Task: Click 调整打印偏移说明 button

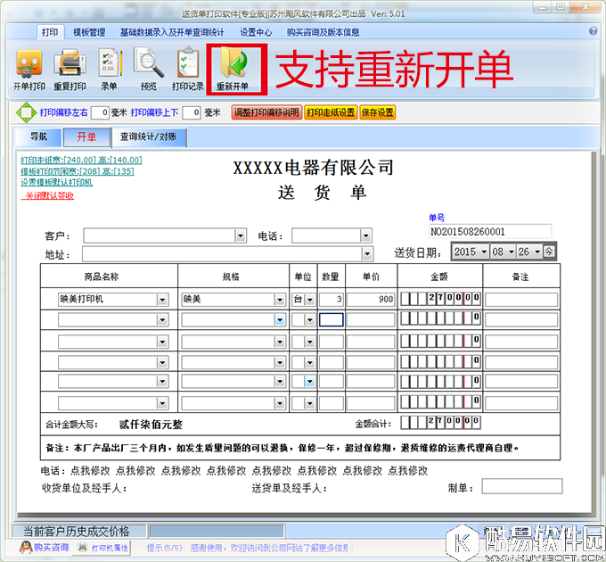Action: click(266, 112)
